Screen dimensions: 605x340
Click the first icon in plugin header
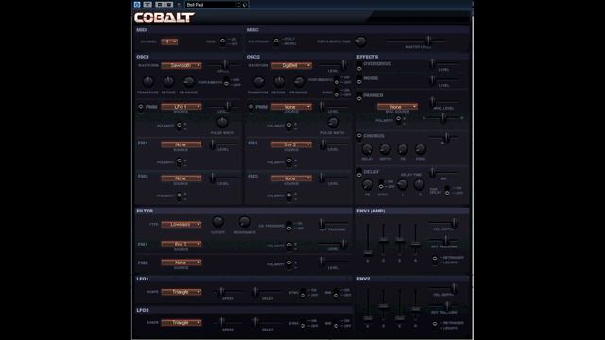[137, 4]
